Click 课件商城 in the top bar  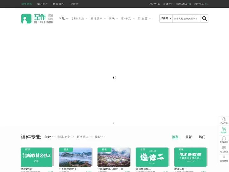[x=27, y=4]
